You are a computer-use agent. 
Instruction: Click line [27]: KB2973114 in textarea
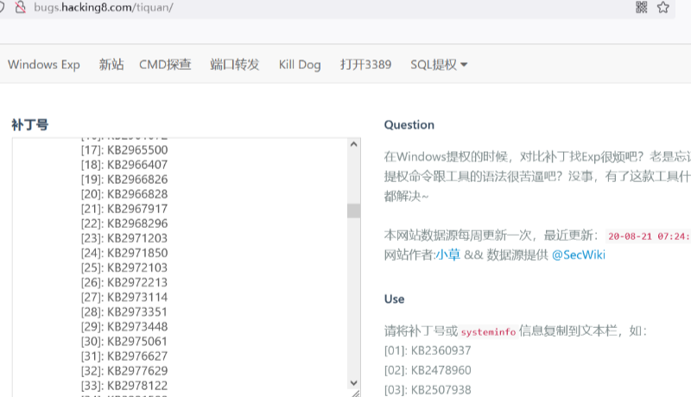[124, 297]
